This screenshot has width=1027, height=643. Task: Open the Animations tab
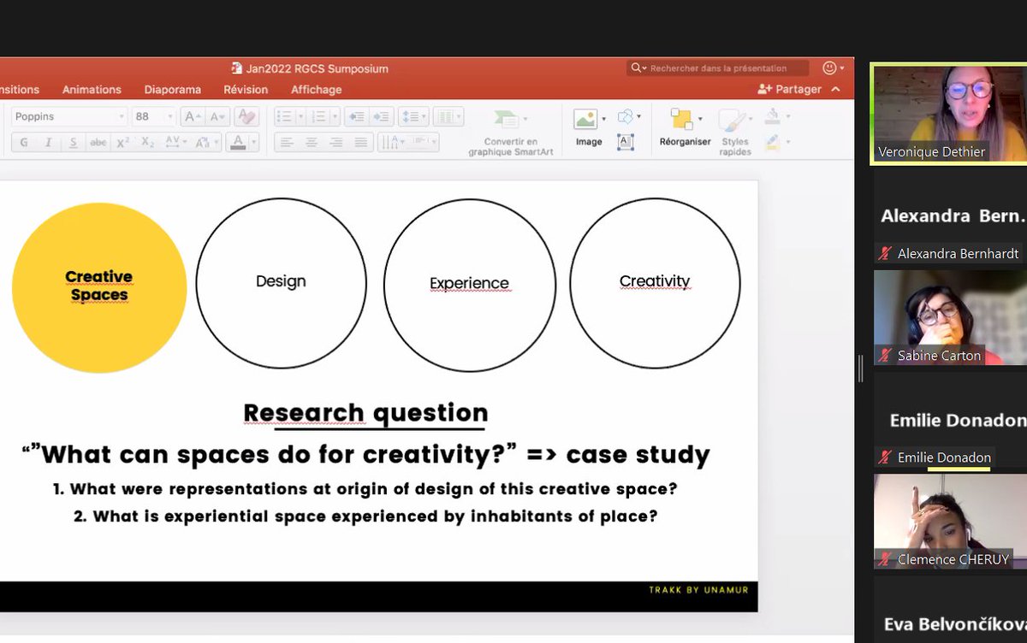coord(92,89)
